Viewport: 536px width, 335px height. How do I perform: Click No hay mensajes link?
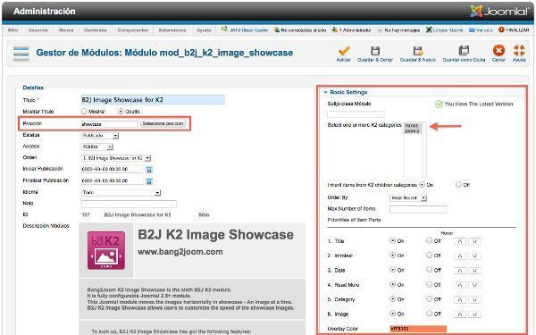point(399,30)
